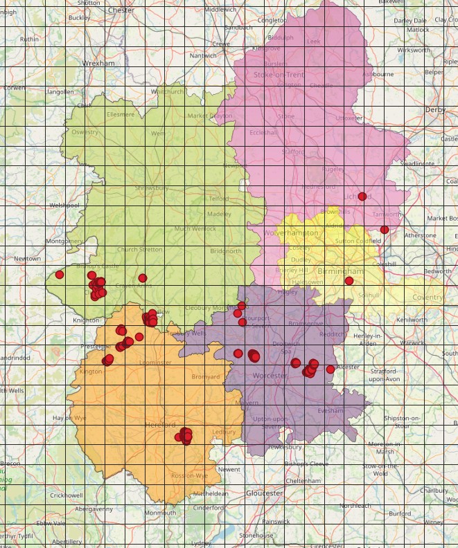The height and width of the screenshot is (548, 458).
Task: Click the red marker cluster south of Hereford
Action: (185, 436)
